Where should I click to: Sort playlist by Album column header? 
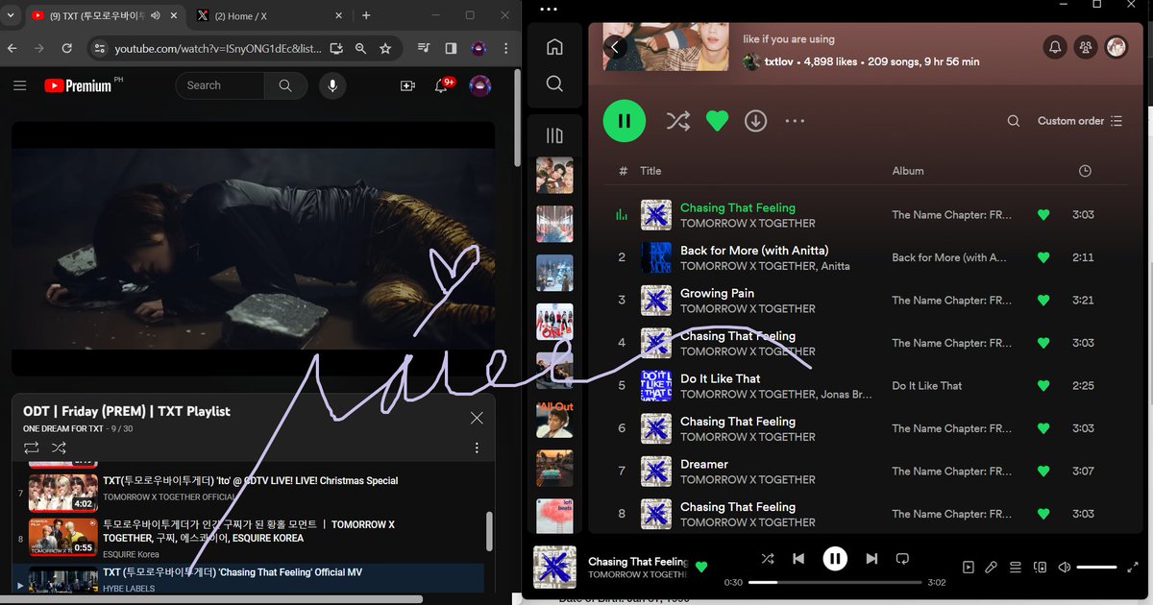908,171
